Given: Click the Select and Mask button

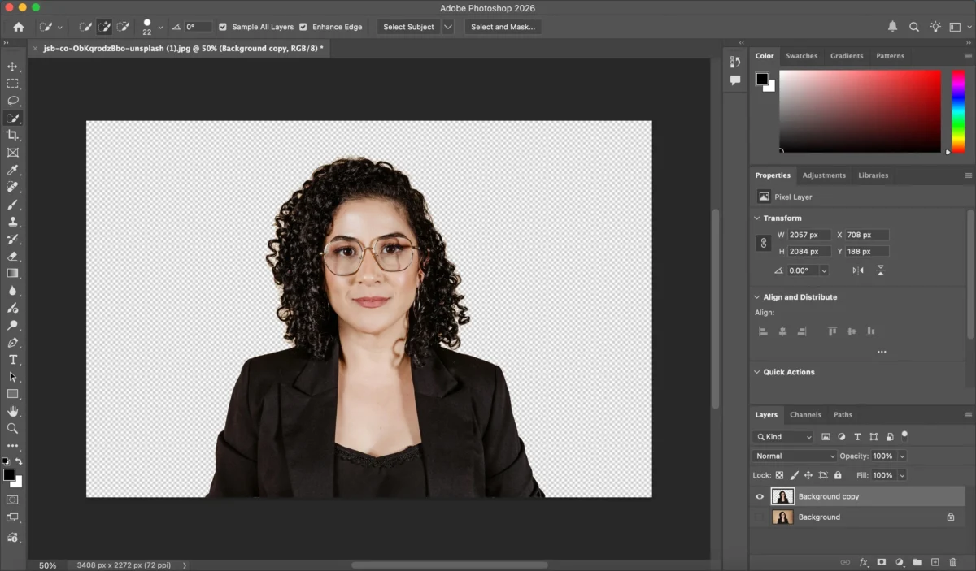Looking at the screenshot, I should point(503,27).
